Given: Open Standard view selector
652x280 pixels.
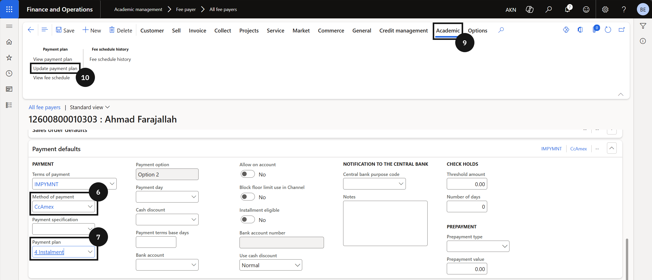Looking at the screenshot, I should click(90, 107).
